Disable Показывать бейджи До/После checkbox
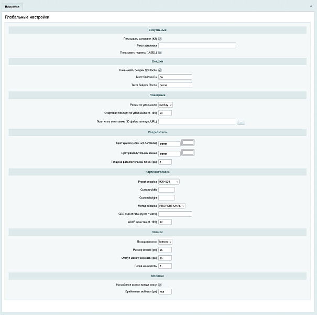 point(160,70)
